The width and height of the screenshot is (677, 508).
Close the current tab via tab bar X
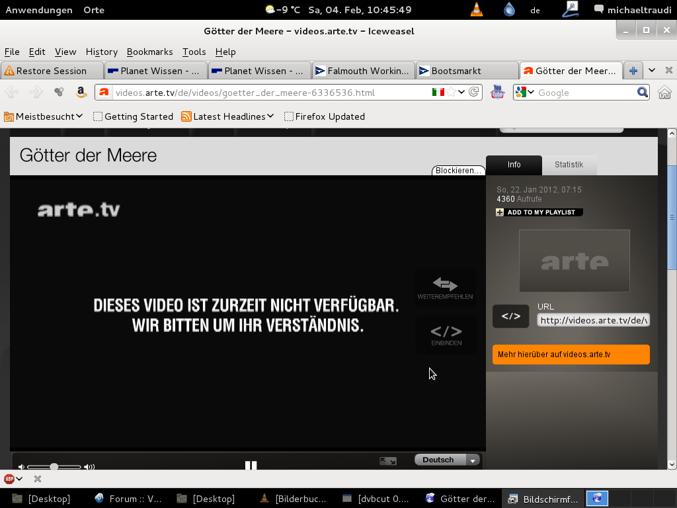point(669,70)
